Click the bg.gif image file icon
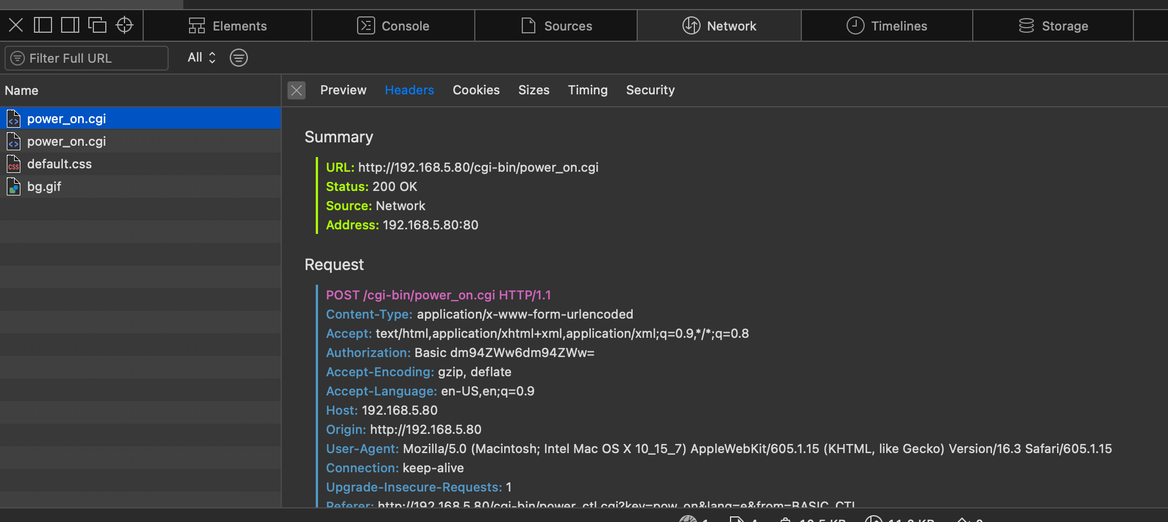The height and width of the screenshot is (522, 1168). (14, 186)
